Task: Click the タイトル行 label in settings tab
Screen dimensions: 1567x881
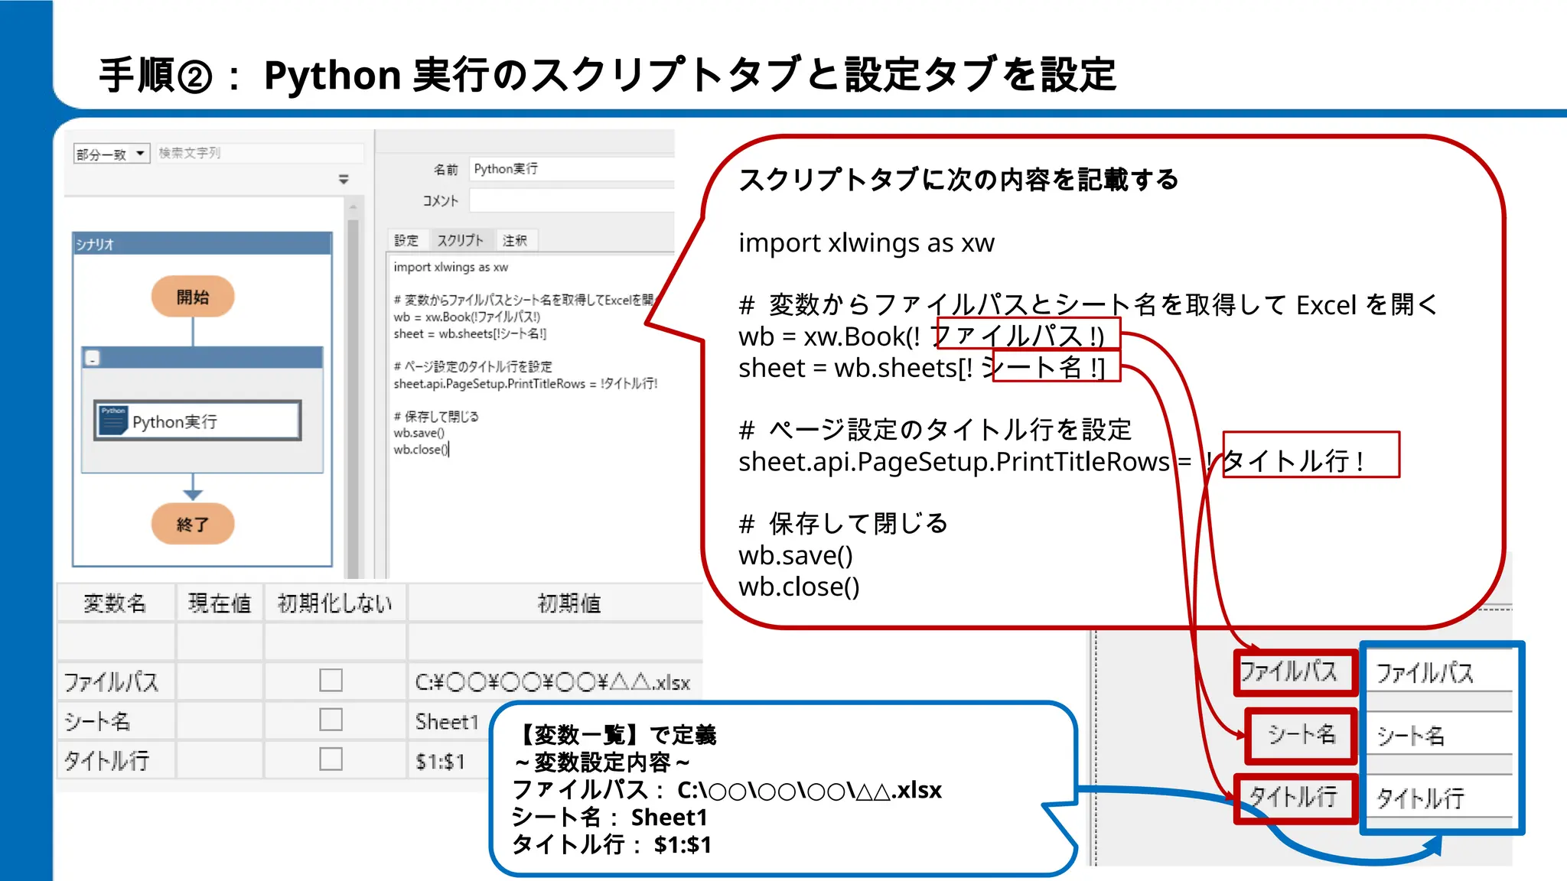Action: coord(1295,798)
